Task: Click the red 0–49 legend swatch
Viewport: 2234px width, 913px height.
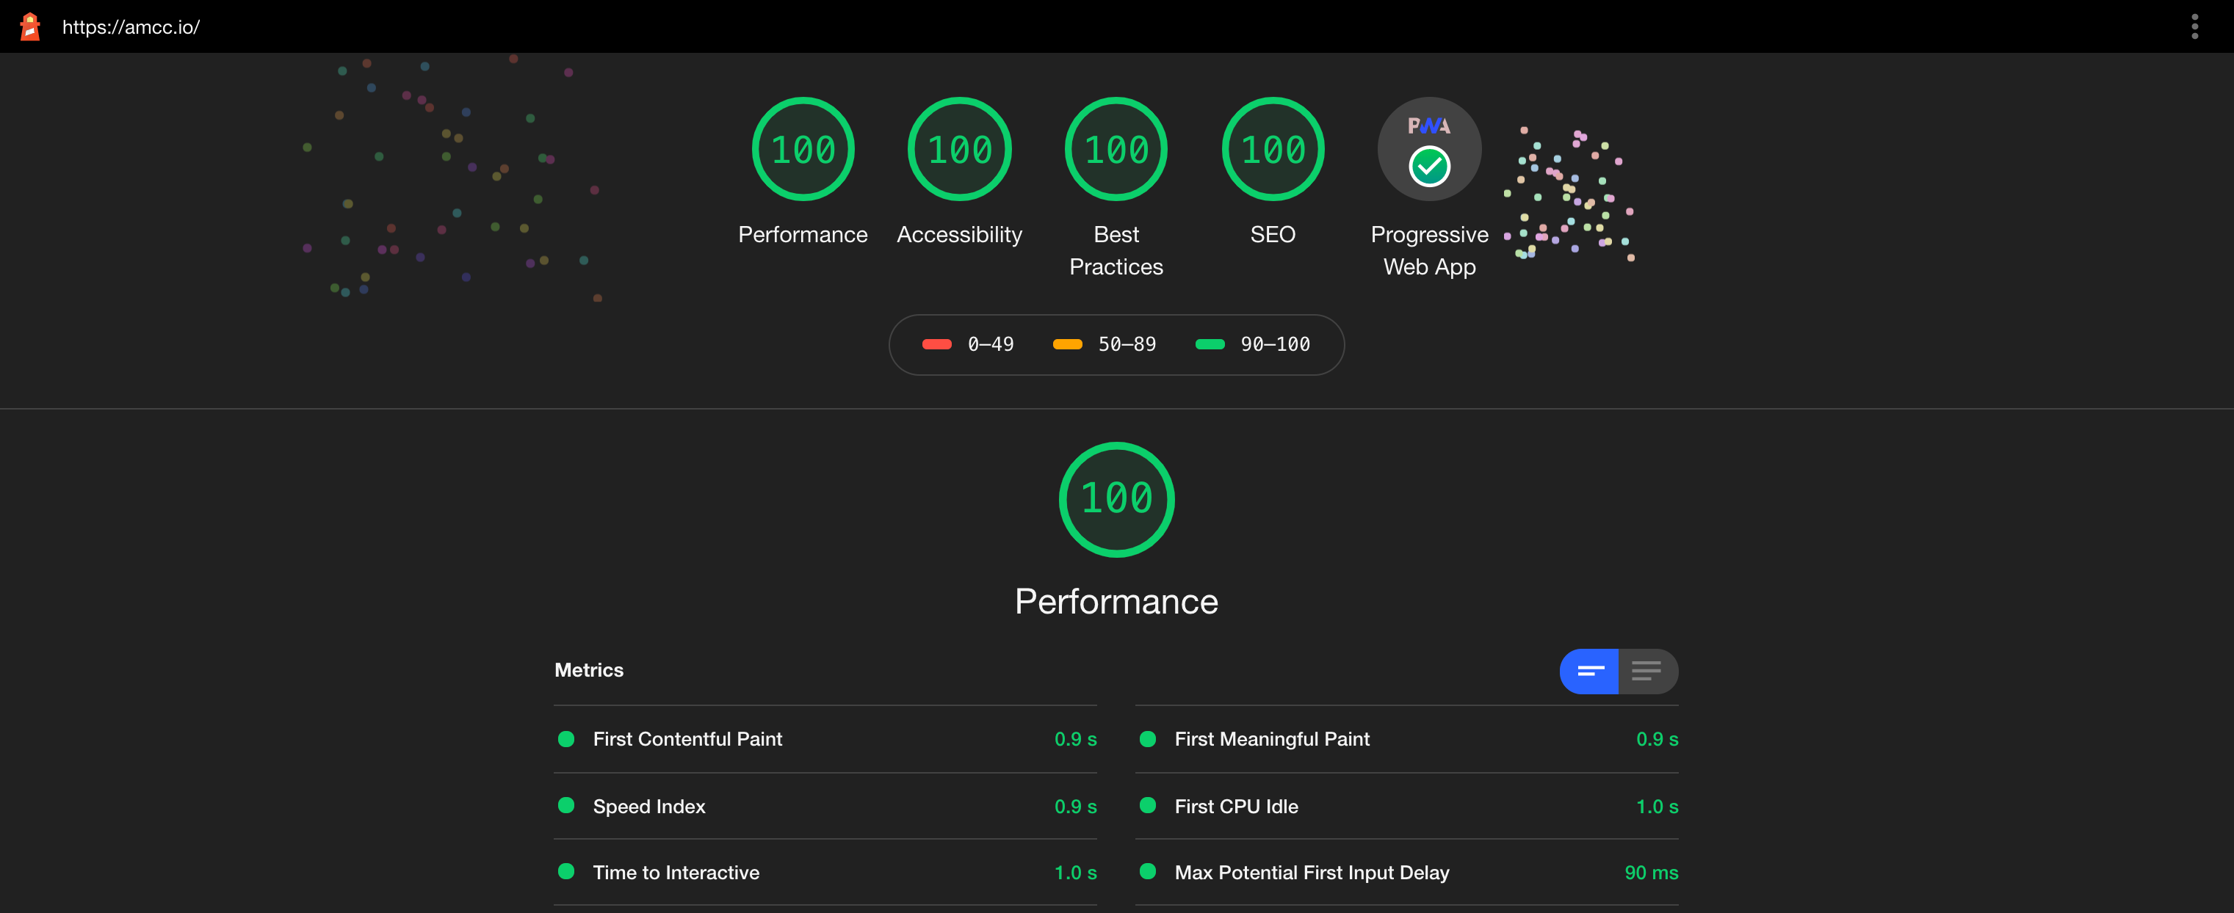Action: pos(936,344)
